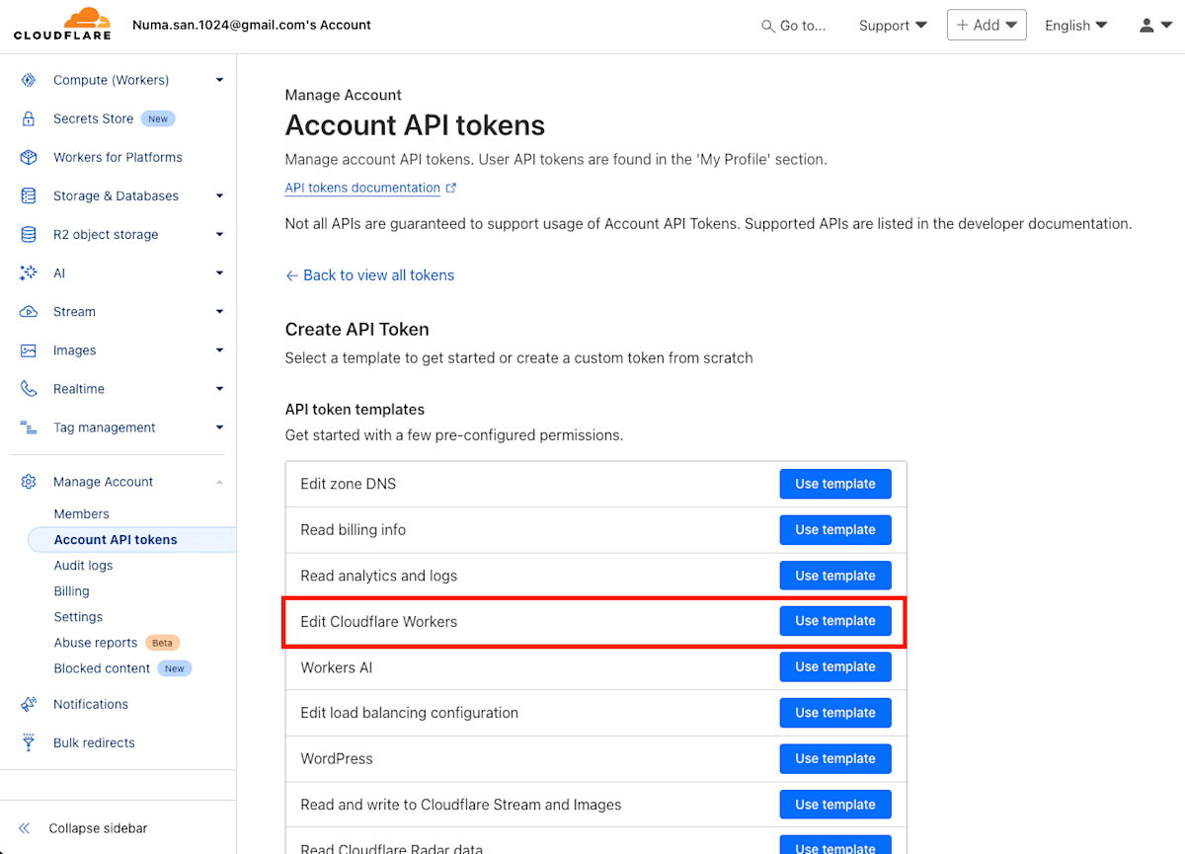Image resolution: width=1185 pixels, height=854 pixels.
Task: Click the Secrets Store lock icon
Action: click(29, 118)
